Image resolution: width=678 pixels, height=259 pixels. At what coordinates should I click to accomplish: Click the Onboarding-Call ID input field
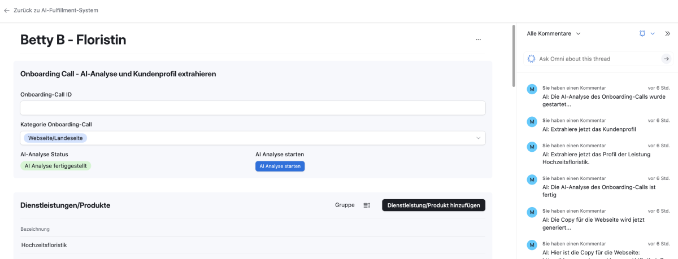tap(253, 108)
